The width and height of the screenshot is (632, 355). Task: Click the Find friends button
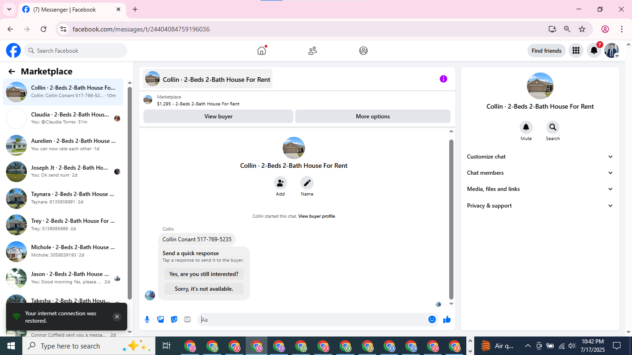tap(546, 50)
